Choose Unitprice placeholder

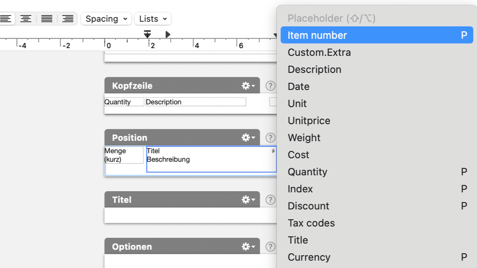click(377, 121)
